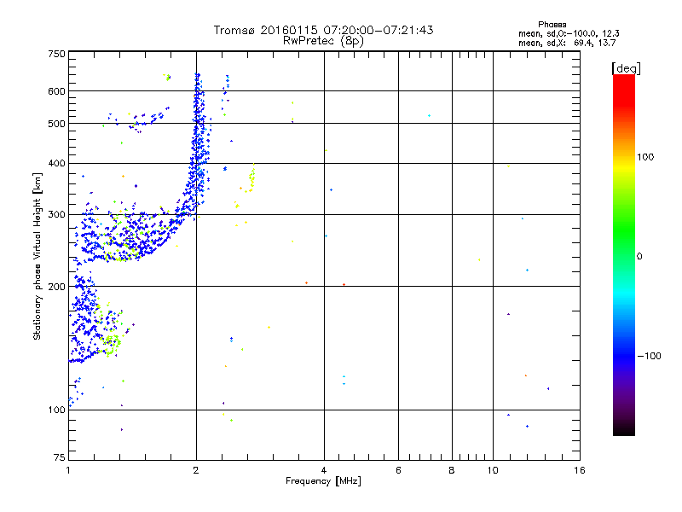Click the y-axis tick label '500'
The image size is (682, 512).
point(57,124)
